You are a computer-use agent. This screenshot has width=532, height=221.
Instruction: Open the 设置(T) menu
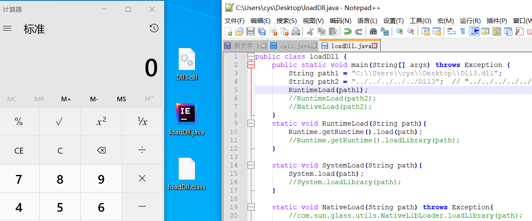(x=393, y=21)
